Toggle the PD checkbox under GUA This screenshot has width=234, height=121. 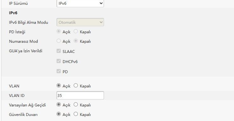point(58,71)
